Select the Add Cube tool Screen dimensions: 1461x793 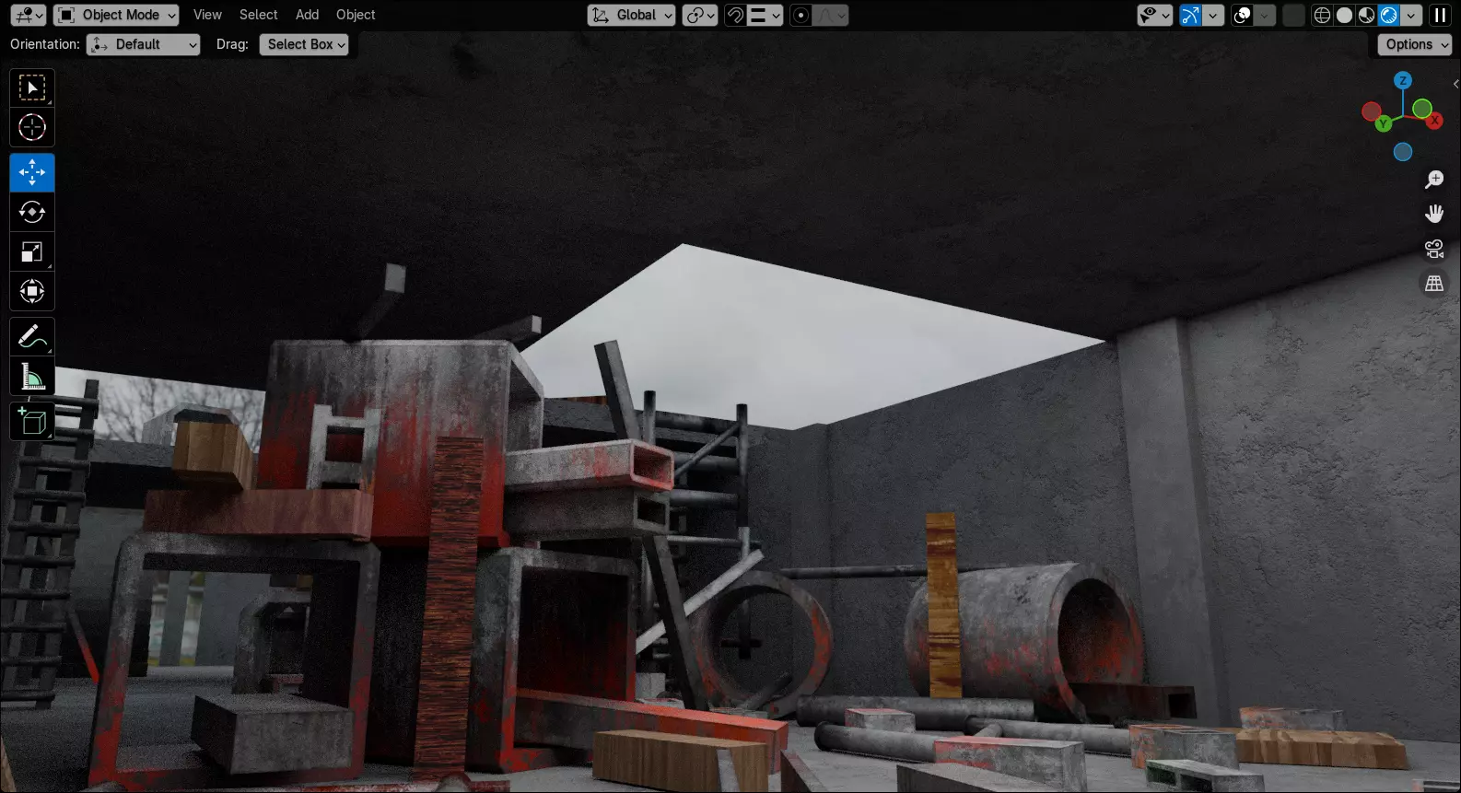click(32, 422)
